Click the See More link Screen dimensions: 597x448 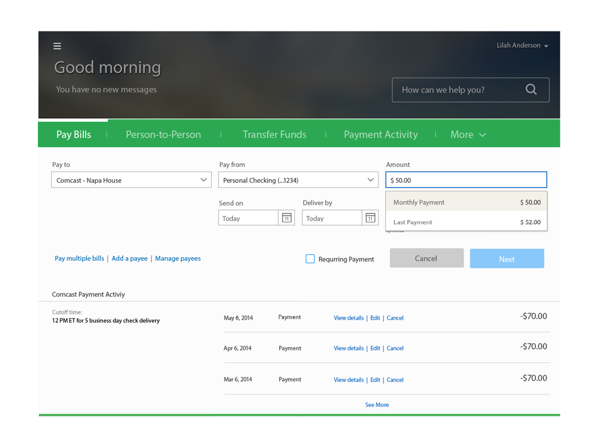click(377, 405)
